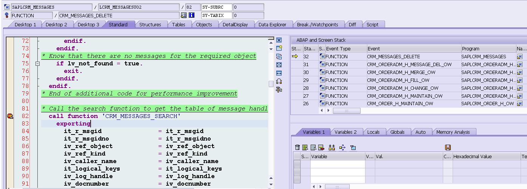Viewport: 527px width, 189px height.
Task: Click the event type icon in stack row 31
Action: [x=322, y=64]
